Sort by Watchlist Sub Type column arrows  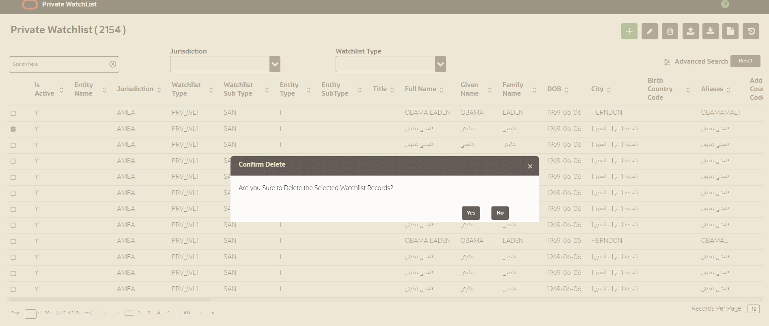(x=267, y=90)
